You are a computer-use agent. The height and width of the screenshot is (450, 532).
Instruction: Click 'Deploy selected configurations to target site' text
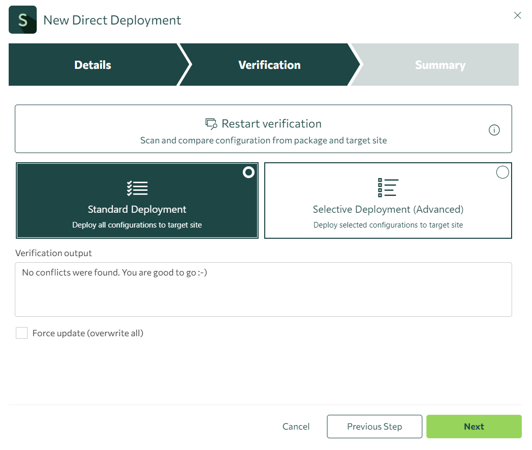(388, 225)
